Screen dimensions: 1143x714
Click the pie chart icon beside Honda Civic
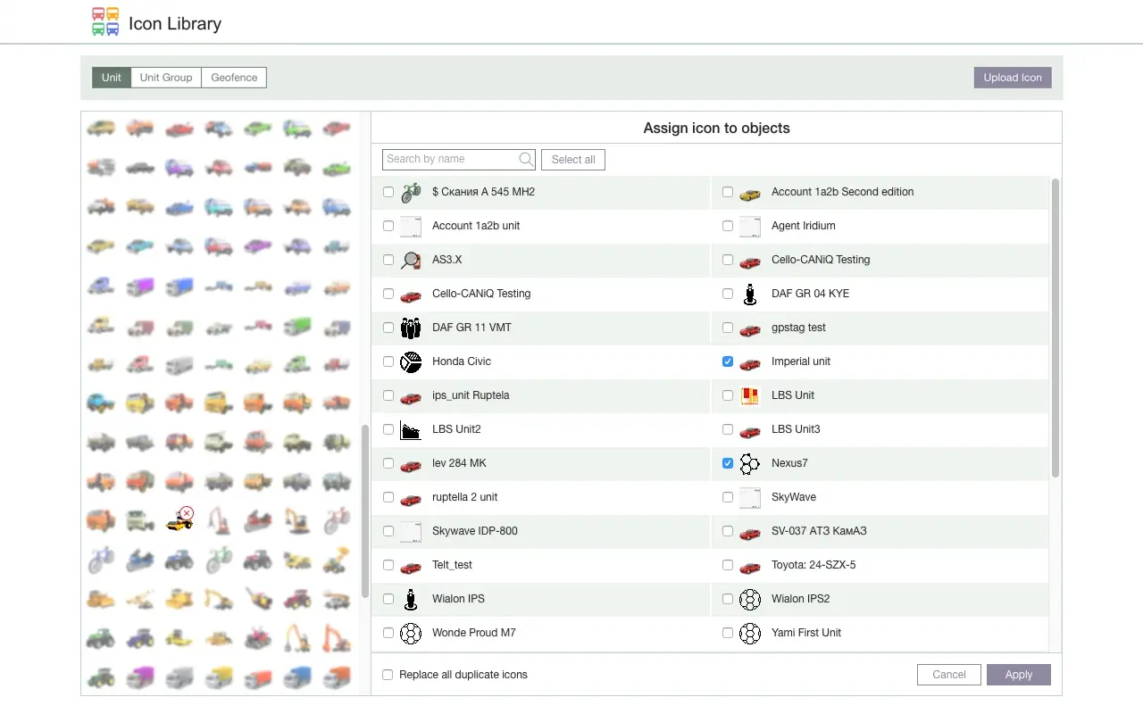point(411,361)
